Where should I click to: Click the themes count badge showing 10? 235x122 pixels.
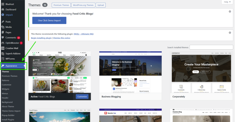pos(45,5)
